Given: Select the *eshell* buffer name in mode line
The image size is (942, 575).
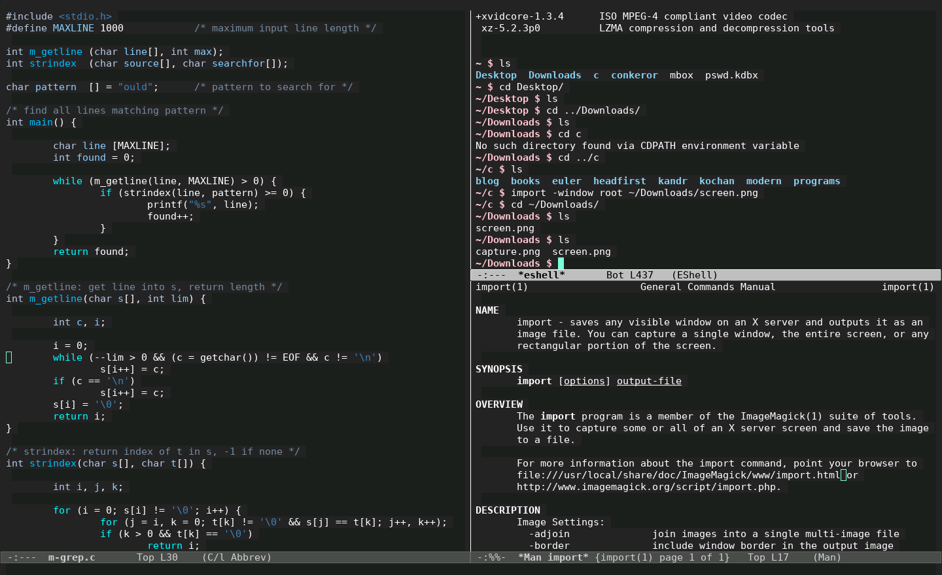Looking at the screenshot, I should pos(542,274).
